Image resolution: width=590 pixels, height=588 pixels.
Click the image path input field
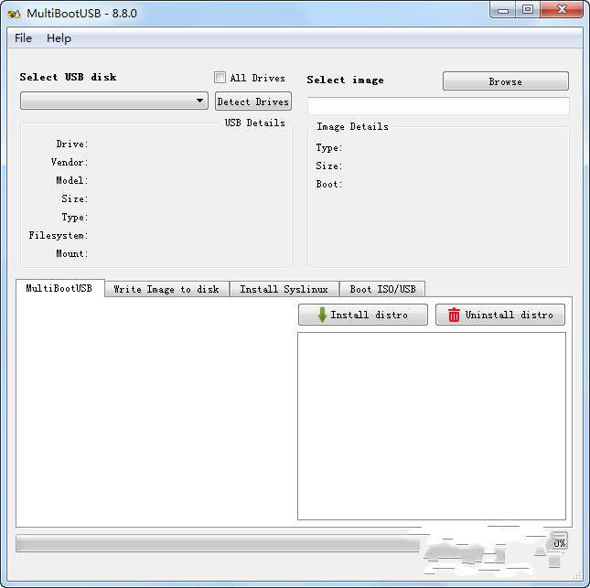point(438,106)
